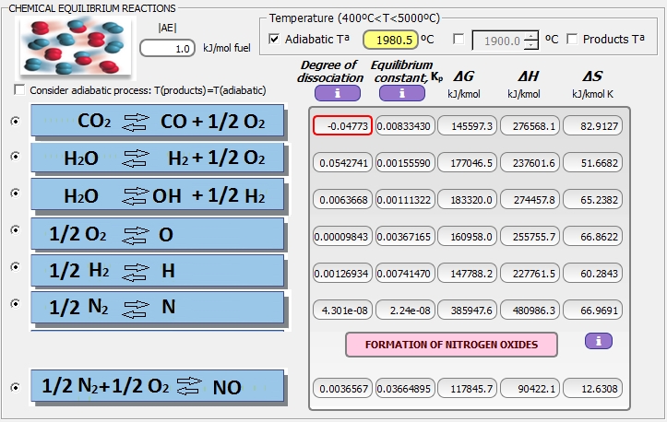Viewport: 667px width, 422px height.
Task: Select radio button for CO₂ dissociation reaction
Action: tap(14, 121)
